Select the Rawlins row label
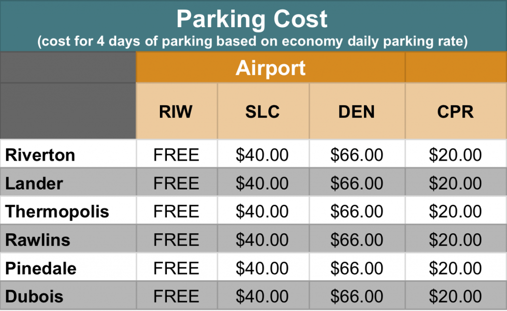The image size is (507, 311). pos(38,240)
